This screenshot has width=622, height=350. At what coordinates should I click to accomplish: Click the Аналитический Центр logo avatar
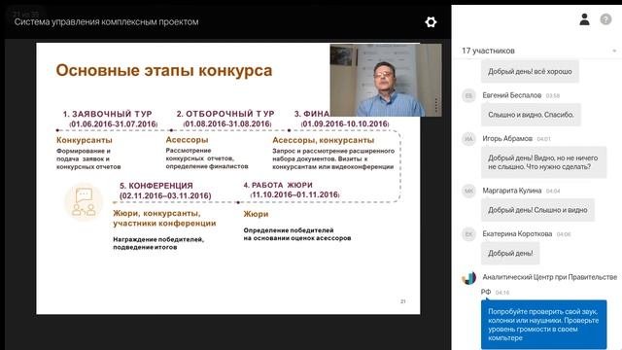point(468,278)
